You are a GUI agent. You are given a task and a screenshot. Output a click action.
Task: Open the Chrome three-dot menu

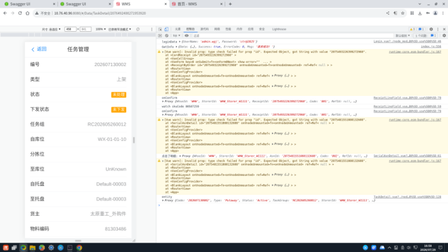coord(443,13)
